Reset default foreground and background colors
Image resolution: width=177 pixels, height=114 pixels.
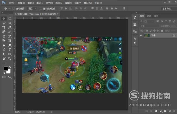point(4,73)
